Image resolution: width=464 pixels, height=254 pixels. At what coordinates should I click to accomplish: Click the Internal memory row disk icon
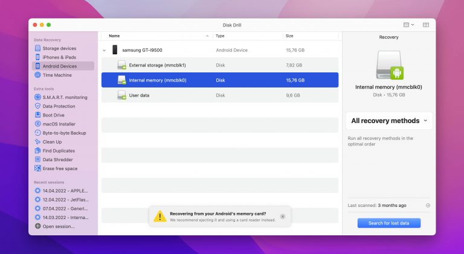click(121, 80)
